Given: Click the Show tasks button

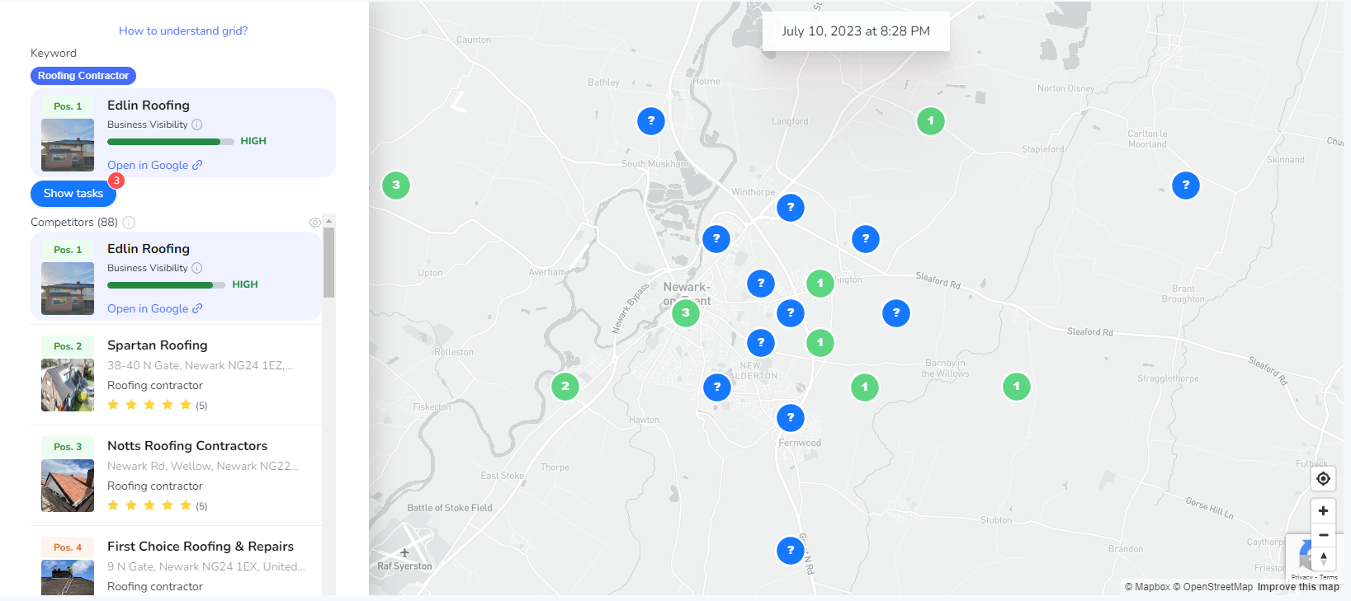Looking at the screenshot, I should 73,193.
